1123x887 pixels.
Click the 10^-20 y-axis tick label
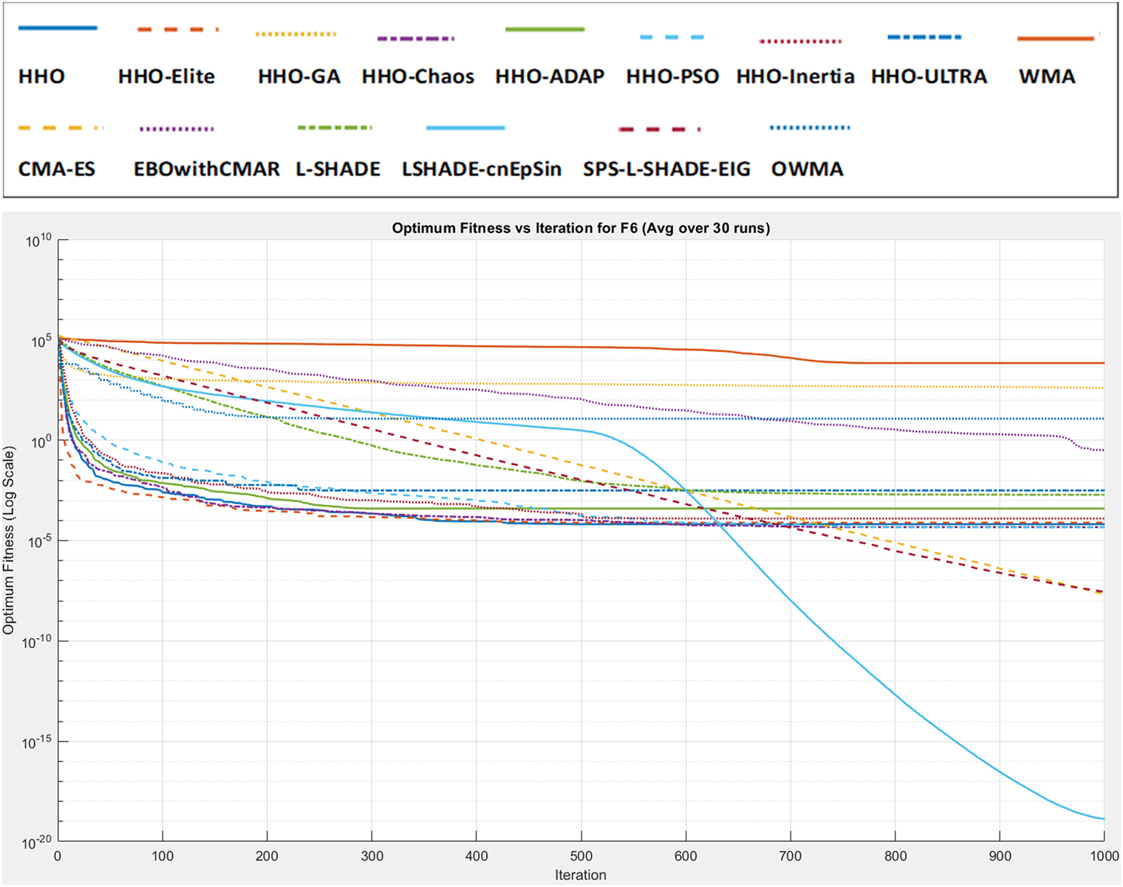point(36,843)
